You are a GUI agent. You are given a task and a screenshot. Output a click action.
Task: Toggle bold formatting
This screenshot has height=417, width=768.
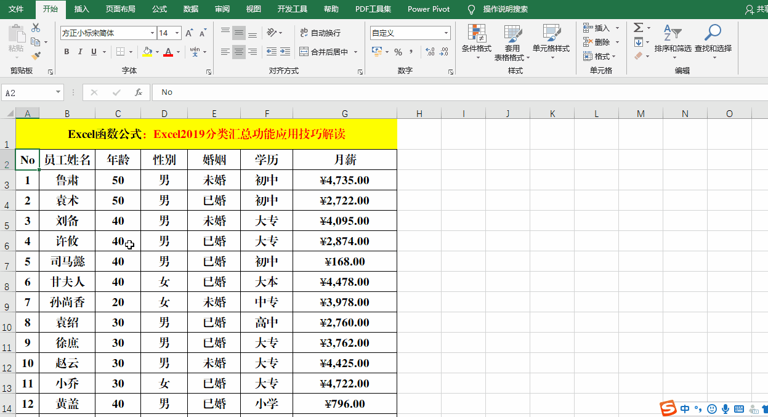(x=67, y=52)
